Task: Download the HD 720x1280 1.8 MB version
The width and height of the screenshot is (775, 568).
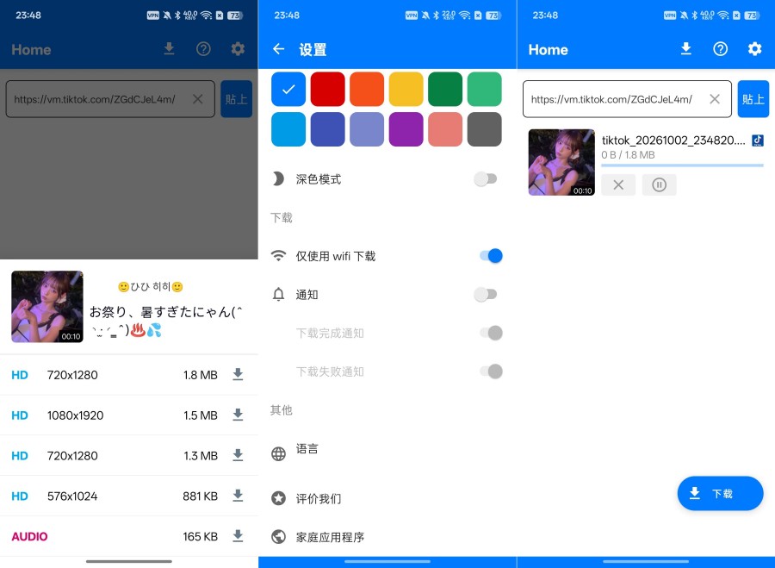Action: point(238,375)
